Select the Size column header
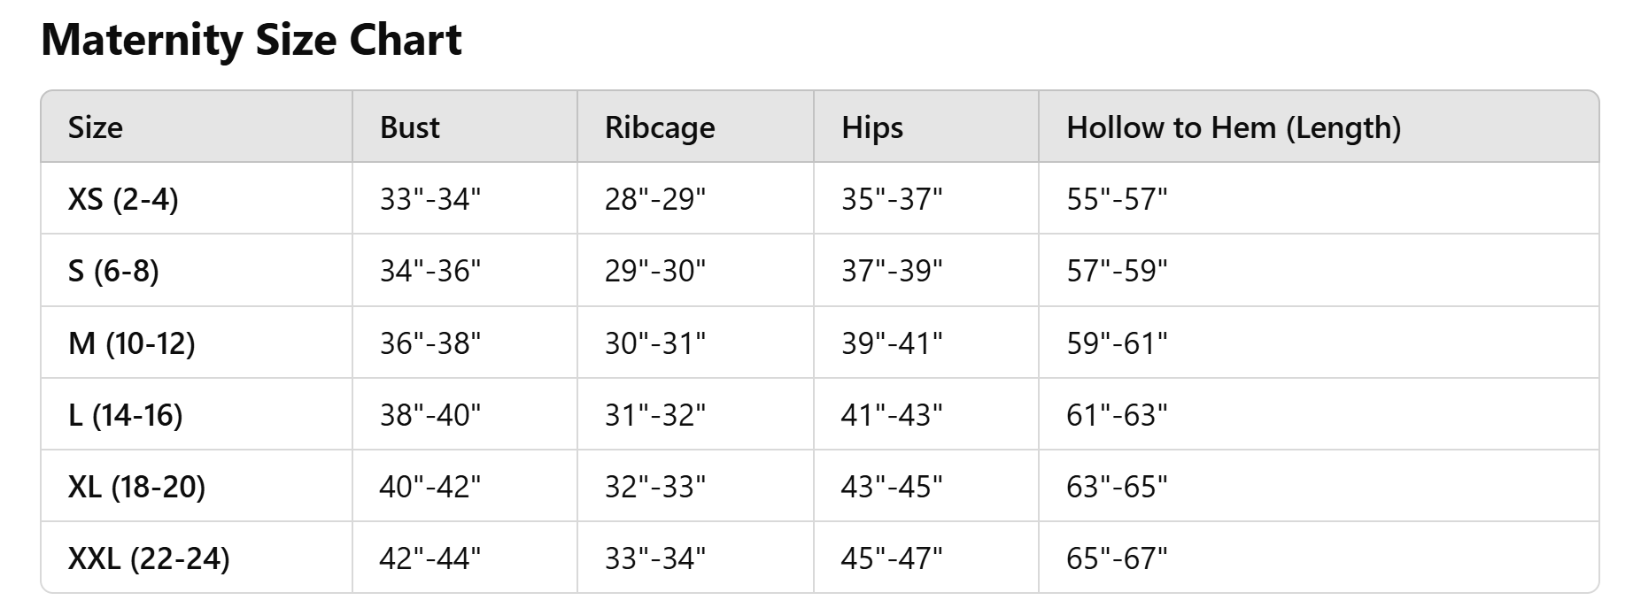This screenshot has height=608, width=1633. (x=96, y=127)
